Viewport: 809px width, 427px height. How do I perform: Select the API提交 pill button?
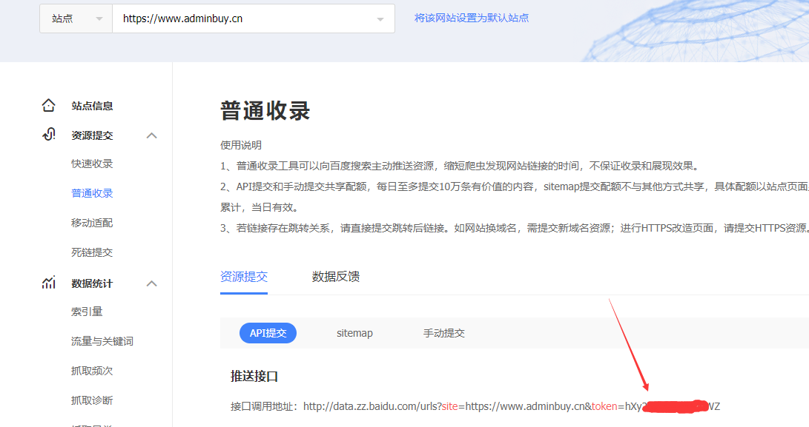click(268, 332)
